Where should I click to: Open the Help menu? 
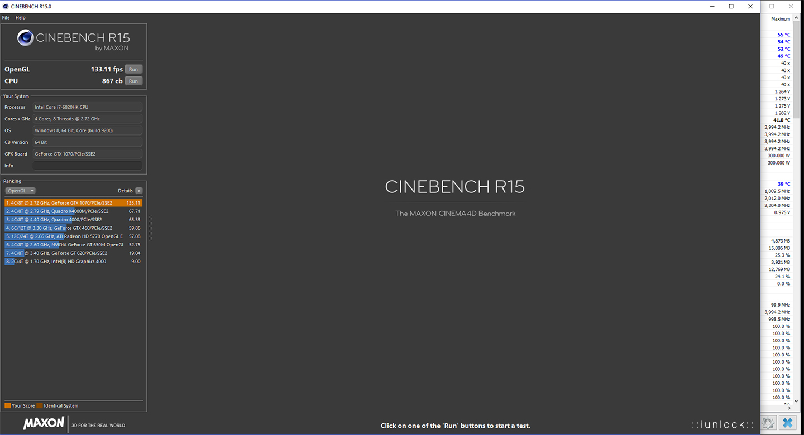[20, 18]
